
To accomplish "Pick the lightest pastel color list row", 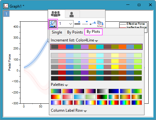I will 96,55.
